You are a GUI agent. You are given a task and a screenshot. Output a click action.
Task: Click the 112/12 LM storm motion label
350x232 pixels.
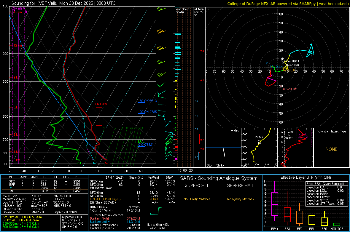(x=276, y=67)
